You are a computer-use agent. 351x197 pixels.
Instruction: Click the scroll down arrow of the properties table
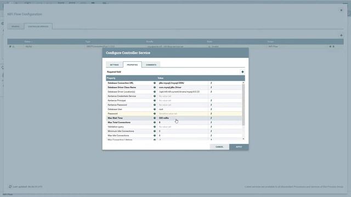pos(244,138)
